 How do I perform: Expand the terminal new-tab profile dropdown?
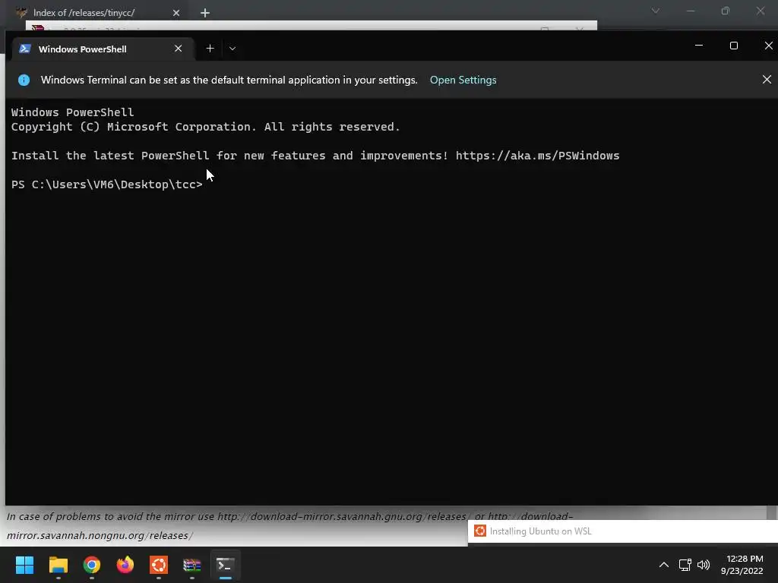[x=232, y=49]
